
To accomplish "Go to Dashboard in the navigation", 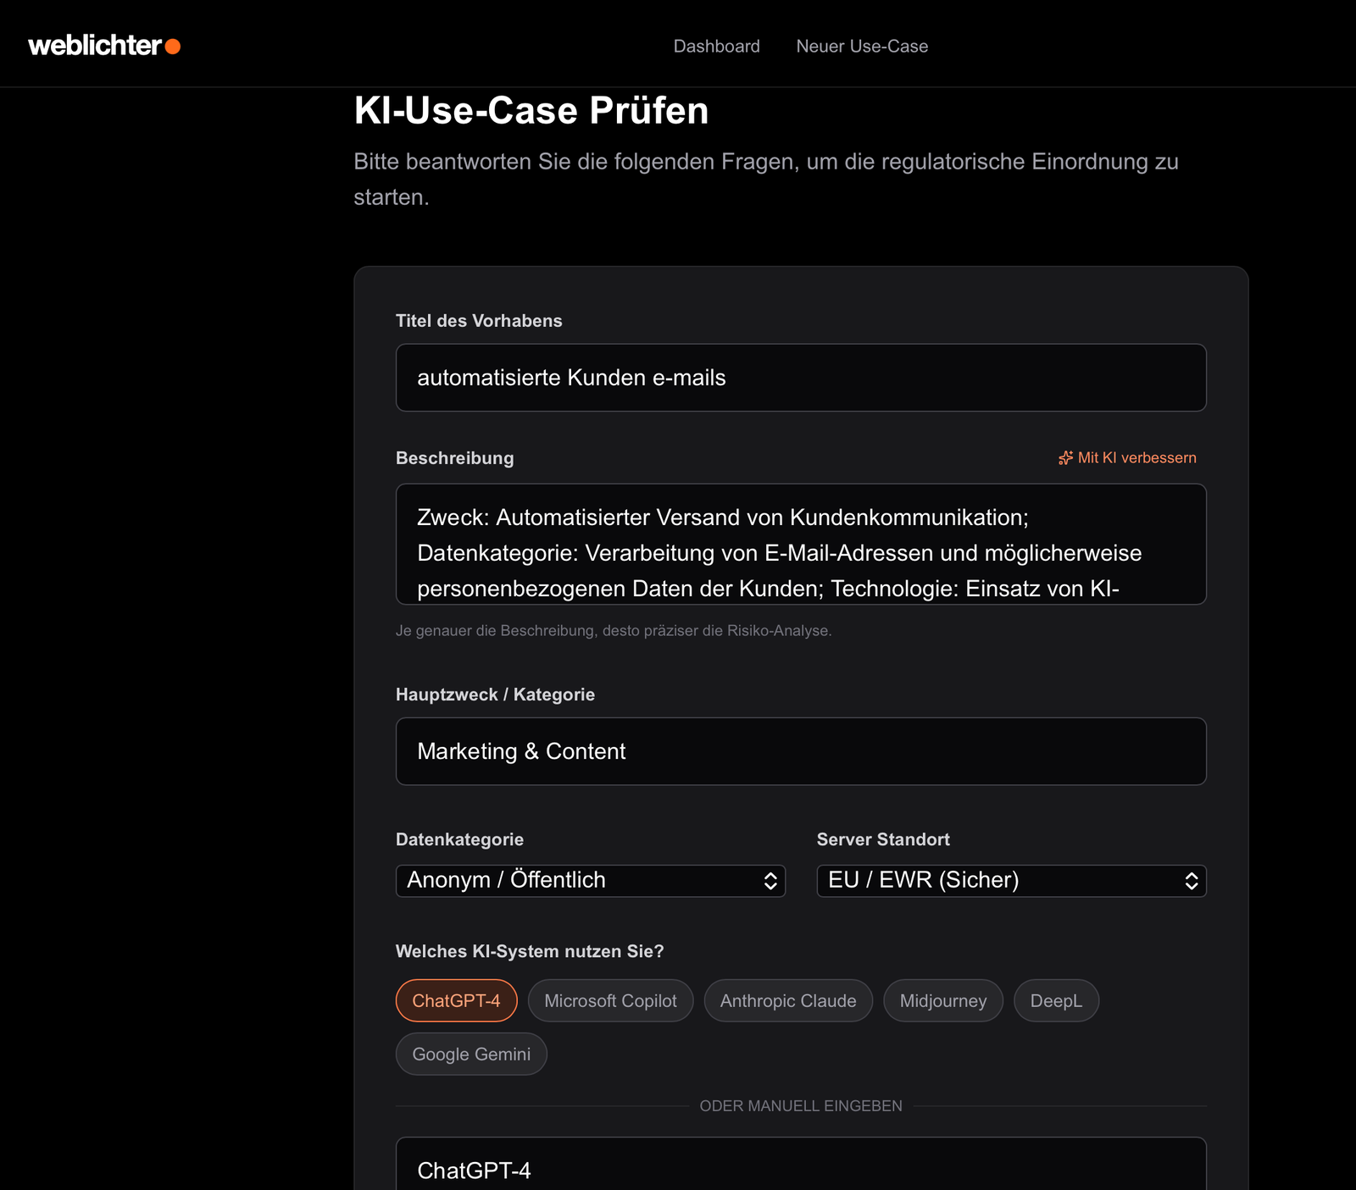I will tap(717, 47).
